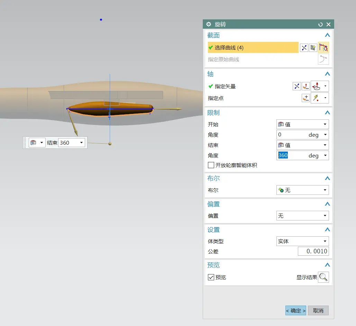Open the 开始 值 dropdown
This screenshot has height=326, width=356.
(302, 124)
